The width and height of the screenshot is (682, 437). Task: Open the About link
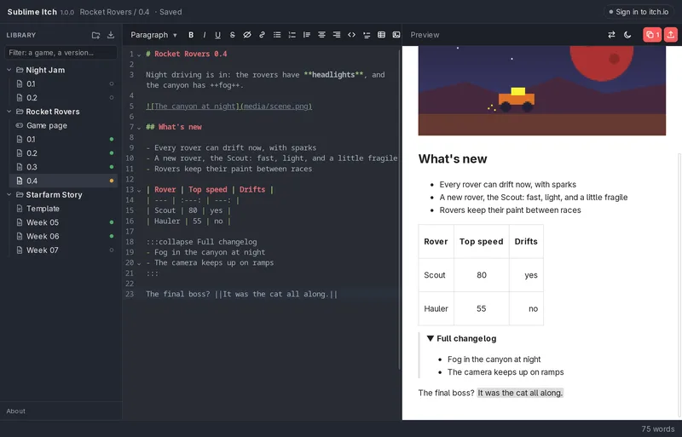pos(15,411)
